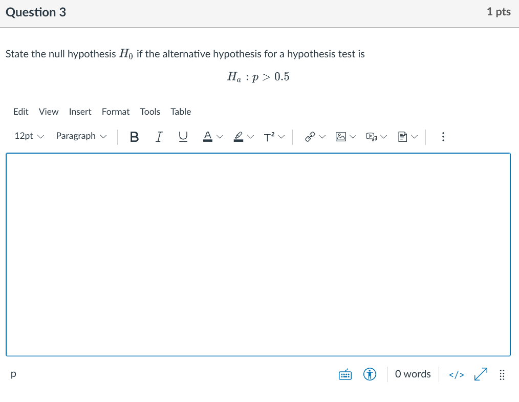Open keyboard shortcuts from the editor status bar
The width and height of the screenshot is (519, 402).
tap(345, 374)
